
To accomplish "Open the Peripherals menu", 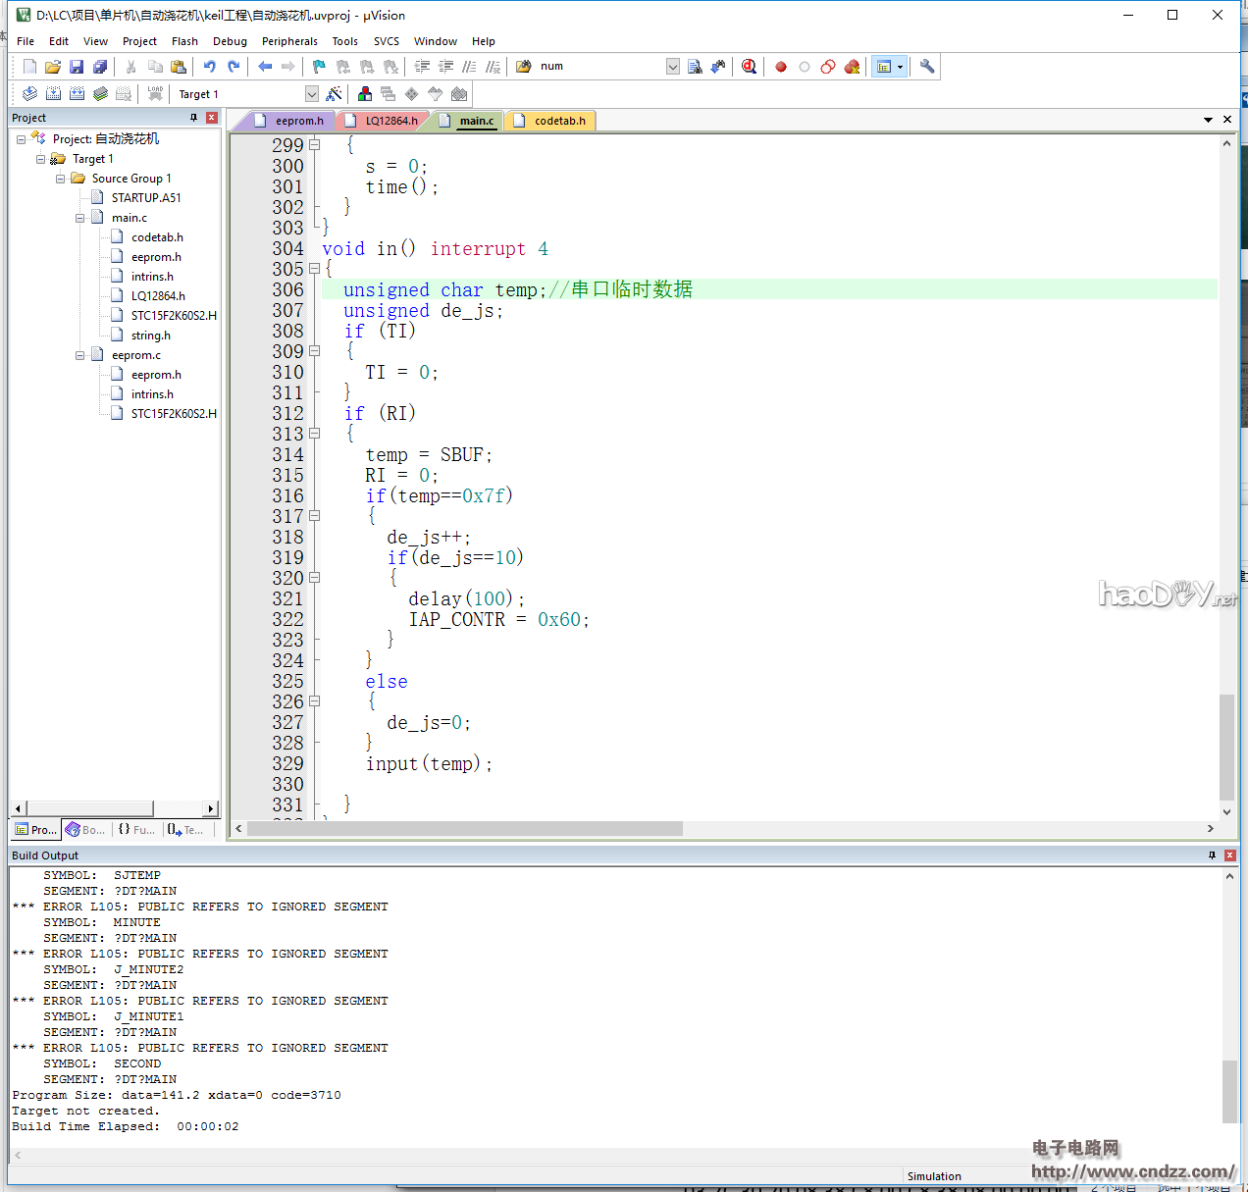I will pos(289,41).
